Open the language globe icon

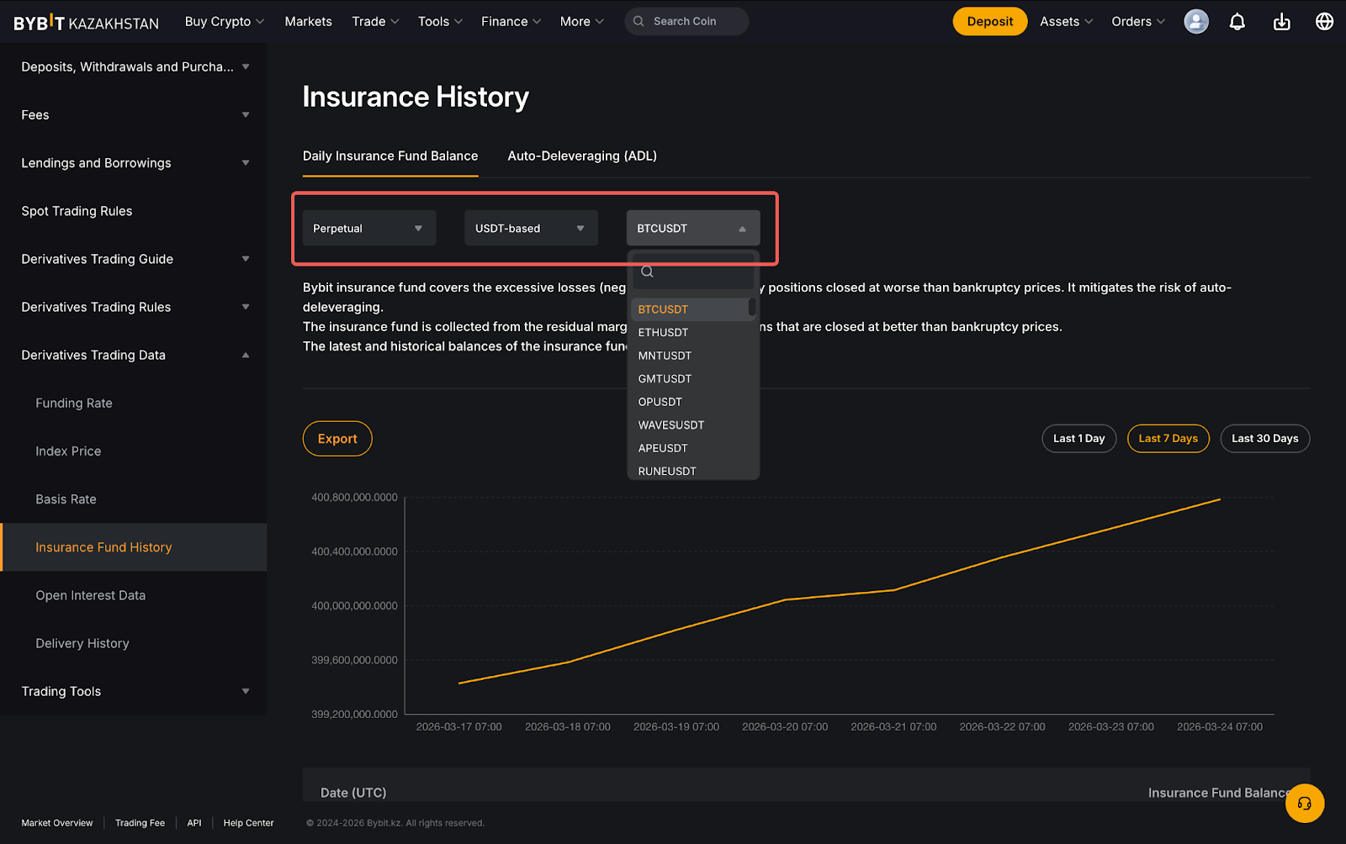[1324, 22]
